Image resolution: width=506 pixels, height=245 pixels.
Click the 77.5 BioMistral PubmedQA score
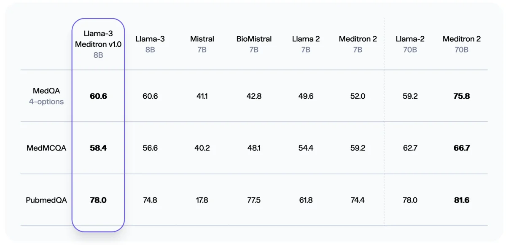[254, 200]
